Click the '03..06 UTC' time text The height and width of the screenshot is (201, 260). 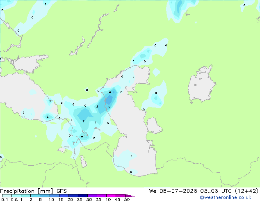pos(216,191)
